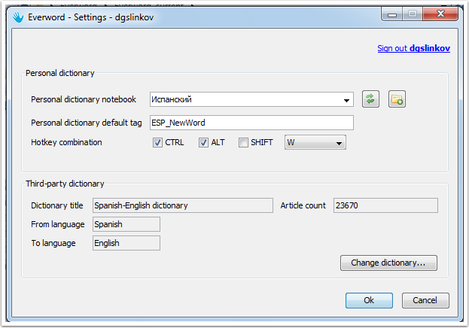Image resolution: width=469 pixels, height=328 pixels.
Task: Click the green refresh notebooks icon
Action: pos(370,99)
